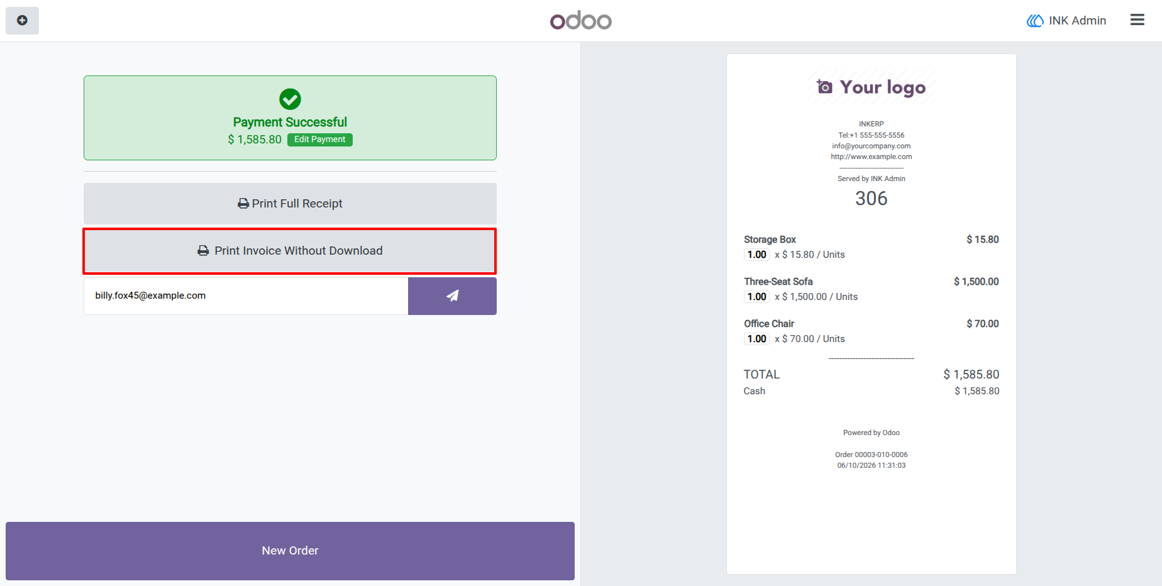Click the Payment Successful heading
The height and width of the screenshot is (586, 1162).
(x=290, y=122)
